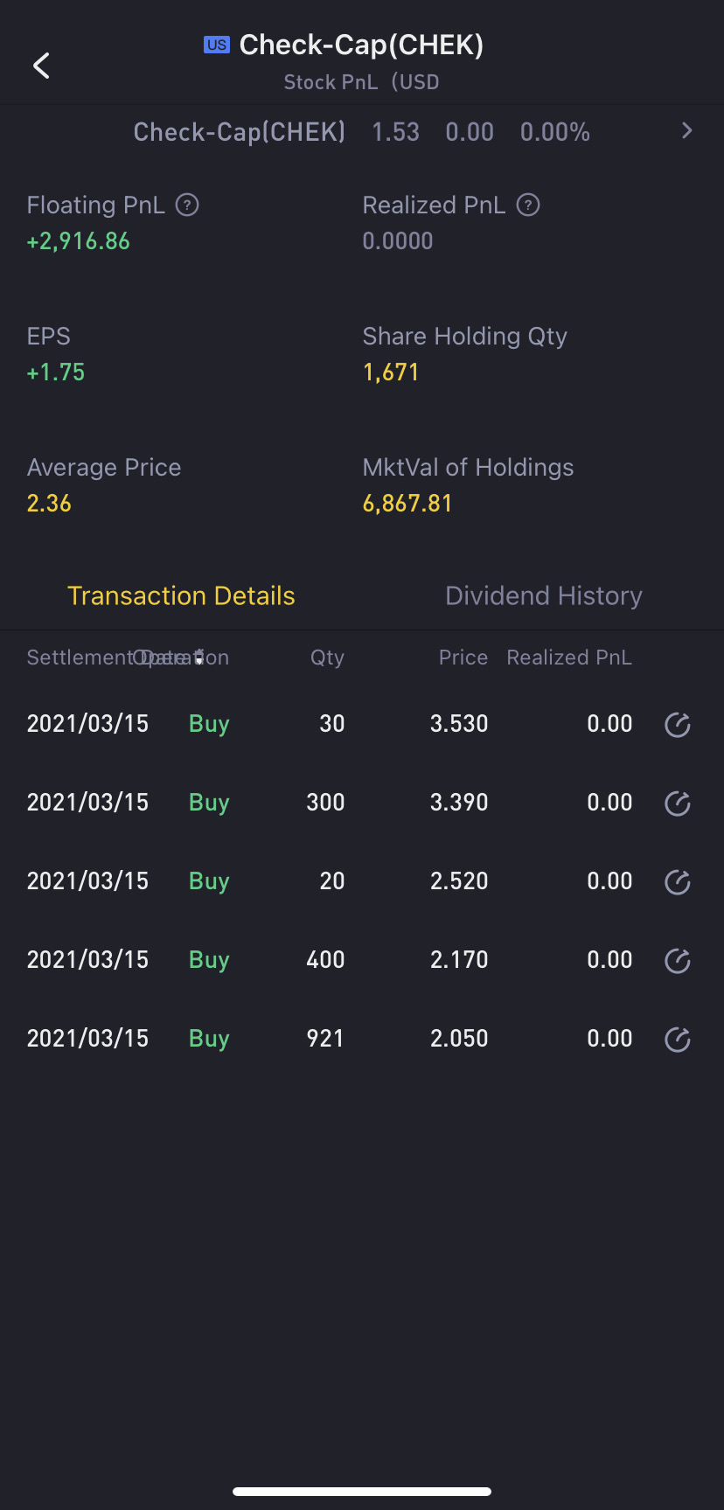This screenshot has width=724, height=1510.
Task: Tap detail icon for 921-share buy row
Action: [678, 1040]
